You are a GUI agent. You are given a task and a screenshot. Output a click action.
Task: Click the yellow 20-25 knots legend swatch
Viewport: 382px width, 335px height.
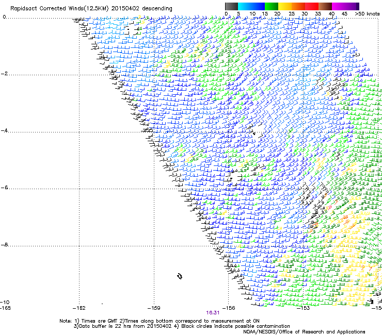tap(285, 6)
